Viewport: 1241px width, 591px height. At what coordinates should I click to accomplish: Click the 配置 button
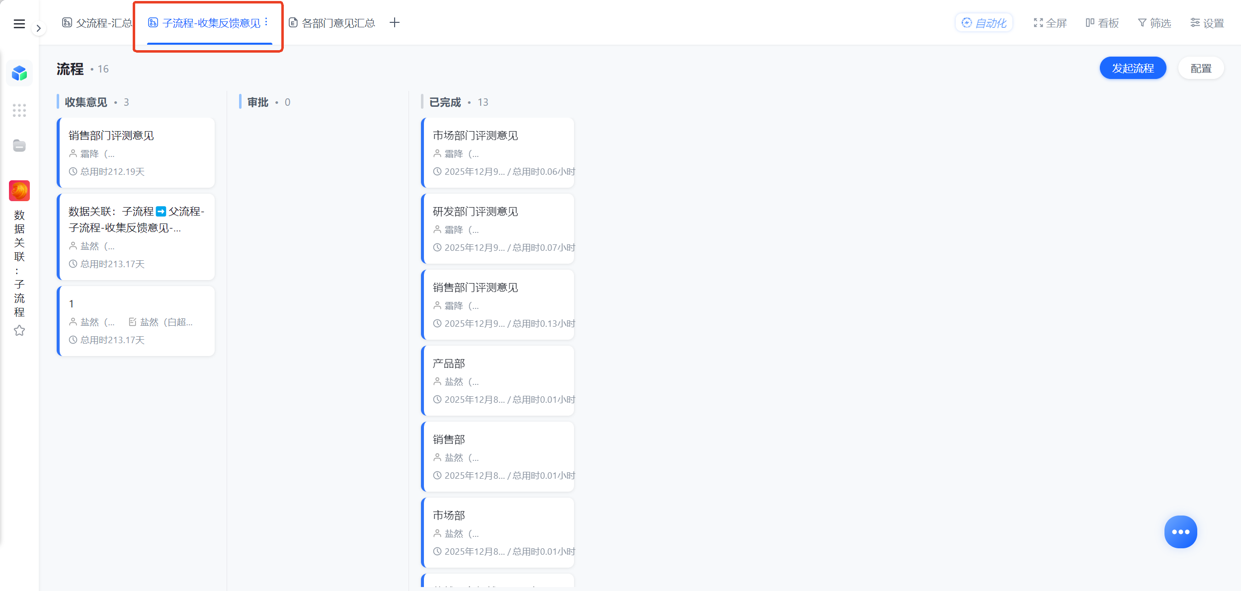tap(1201, 68)
